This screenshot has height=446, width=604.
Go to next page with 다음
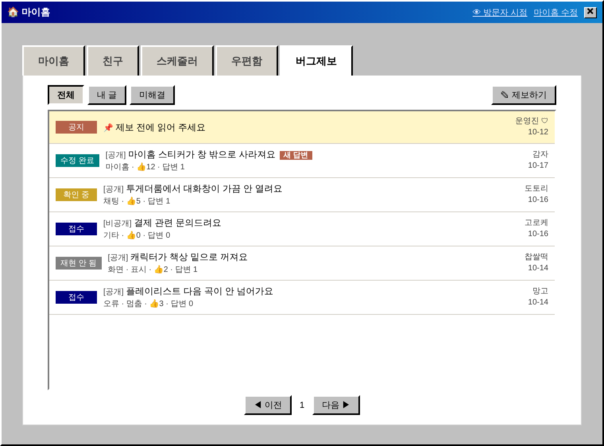pos(336,405)
